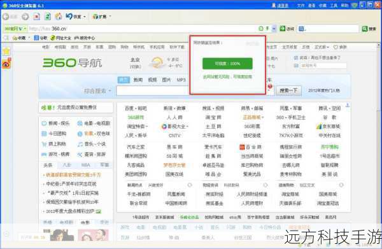Click the 360导航 logo
The width and height of the screenshot is (382, 249).
tap(73, 63)
